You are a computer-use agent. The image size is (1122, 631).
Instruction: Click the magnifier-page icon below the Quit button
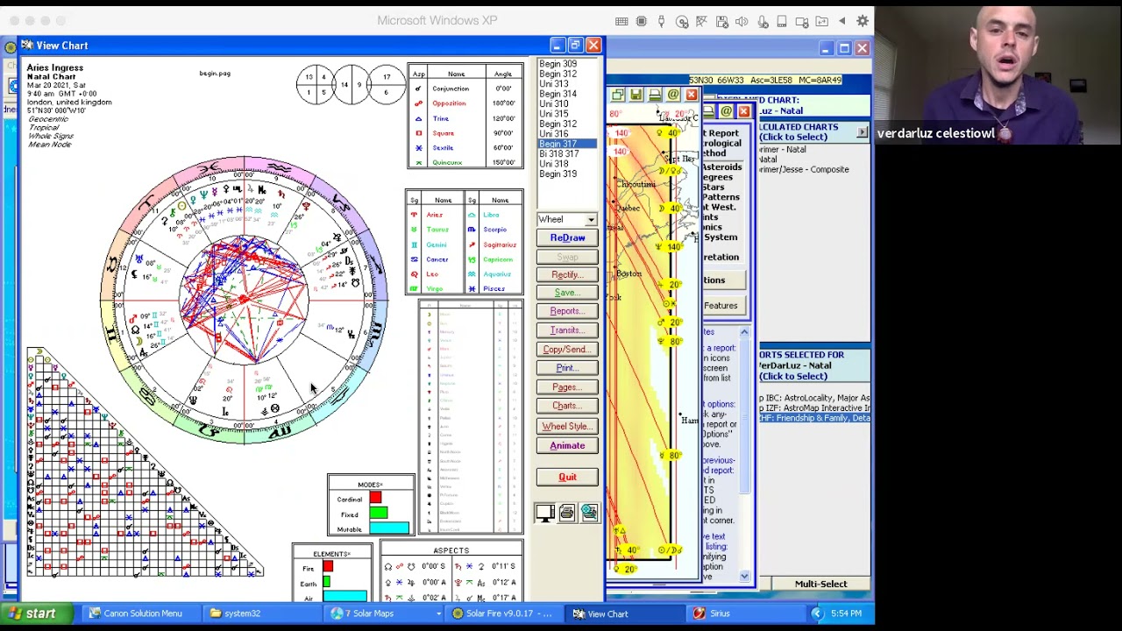pos(589,513)
